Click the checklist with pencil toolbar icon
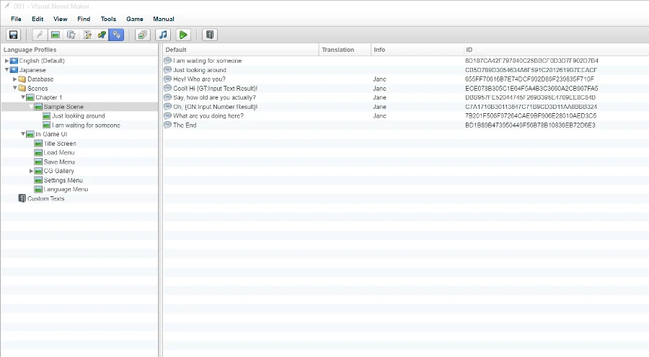 (x=87, y=35)
